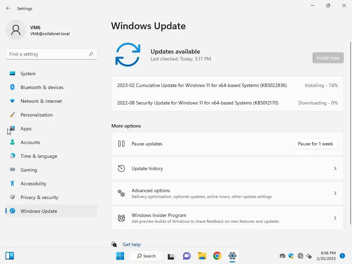Image resolution: width=352 pixels, height=264 pixels.
Task: Click the back arrow in Settings header
Action: pyautogui.click(x=8, y=8)
